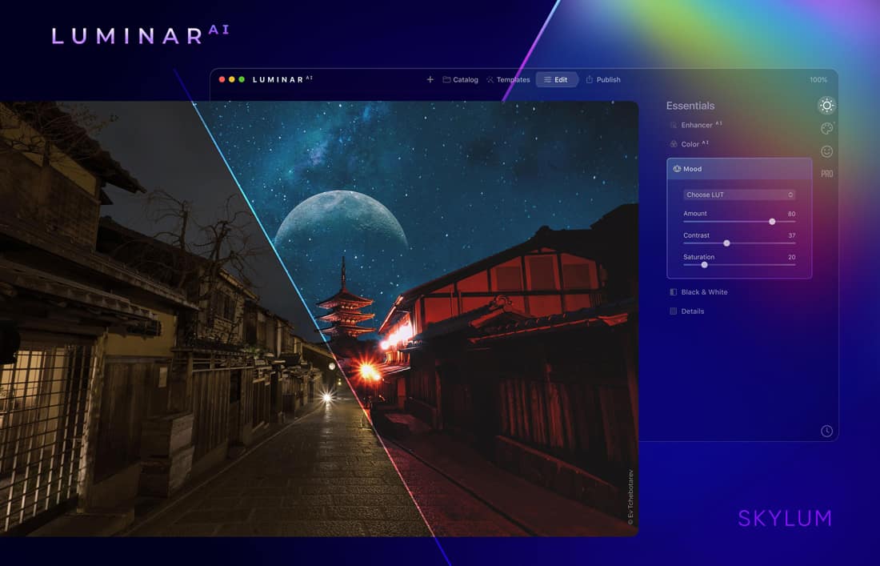This screenshot has width=880, height=566.
Task: Click the Templates sparkle icon
Action: tap(490, 80)
